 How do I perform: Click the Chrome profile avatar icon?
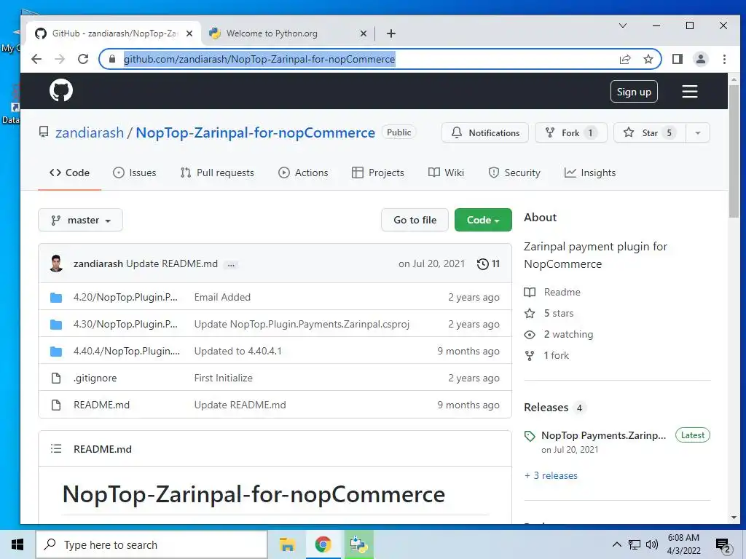tap(700, 59)
